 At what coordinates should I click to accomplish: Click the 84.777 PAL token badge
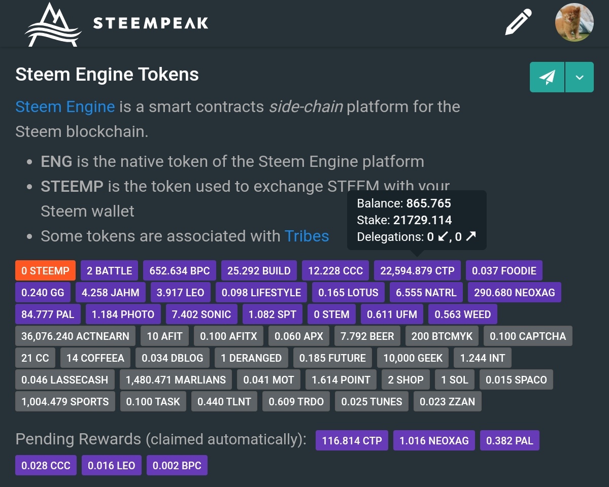[x=48, y=314]
